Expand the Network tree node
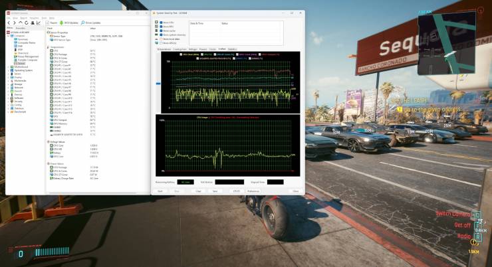 (9, 88)
